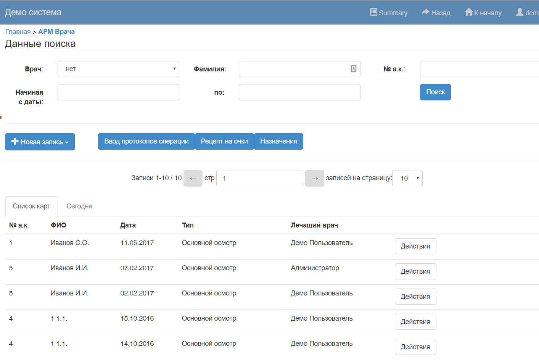This screenshot has height=363, width=539.
Task: Click the Назад arrow icon
Action: [425, 12]
